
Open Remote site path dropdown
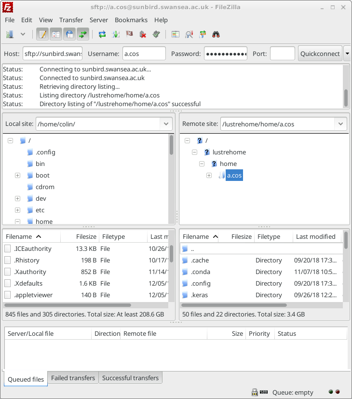[x=340, y=124]
